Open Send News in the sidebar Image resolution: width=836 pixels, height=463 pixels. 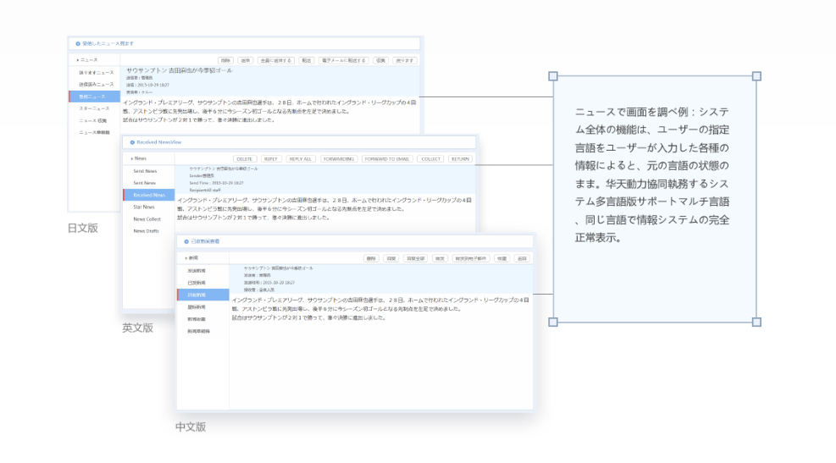[144, 171]
